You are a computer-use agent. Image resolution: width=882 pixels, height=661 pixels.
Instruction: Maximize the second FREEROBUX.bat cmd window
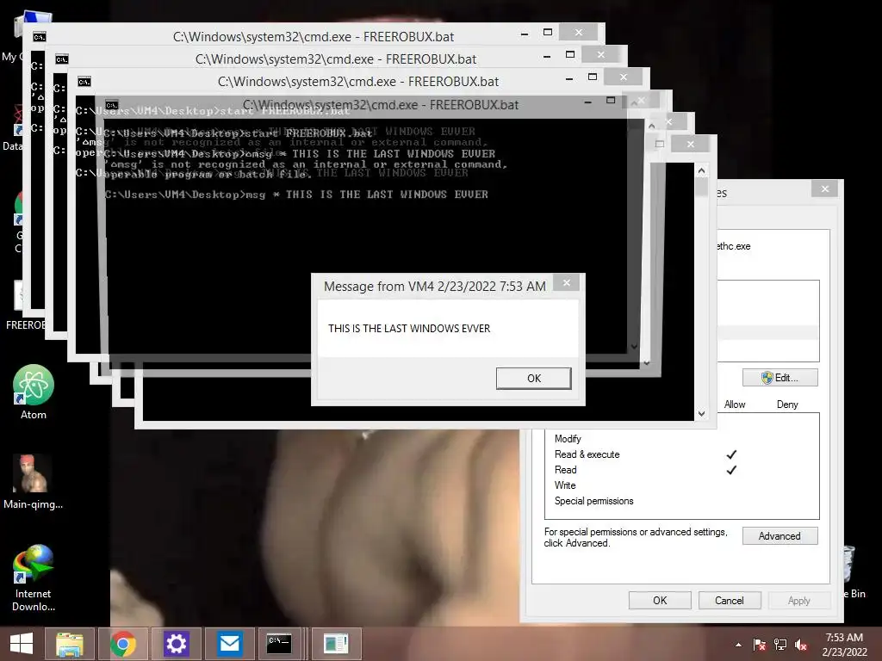click(x=570, y=55)
